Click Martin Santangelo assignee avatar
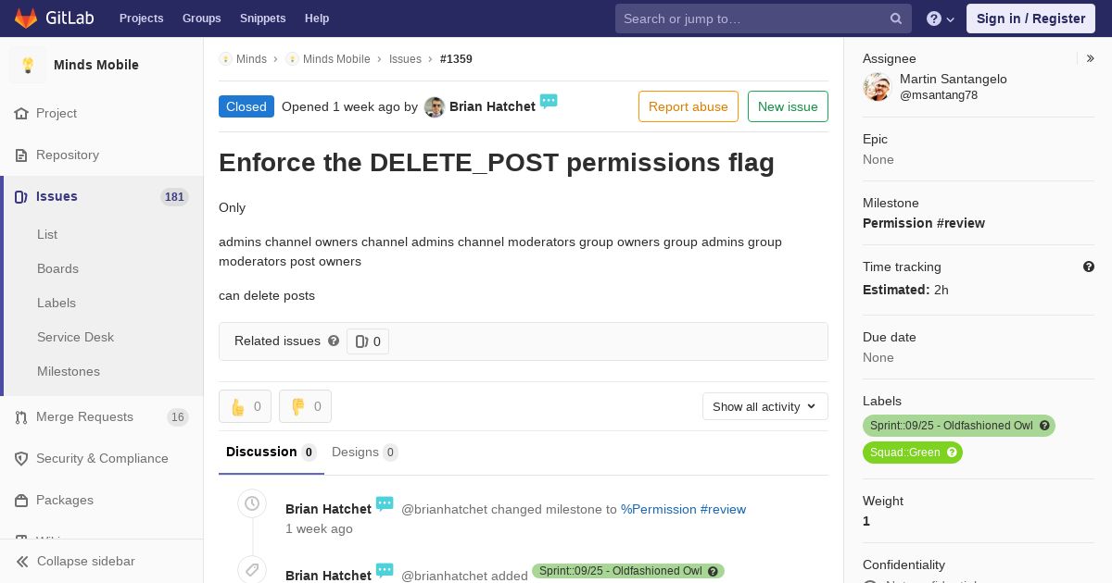 [x=877, y=87]
